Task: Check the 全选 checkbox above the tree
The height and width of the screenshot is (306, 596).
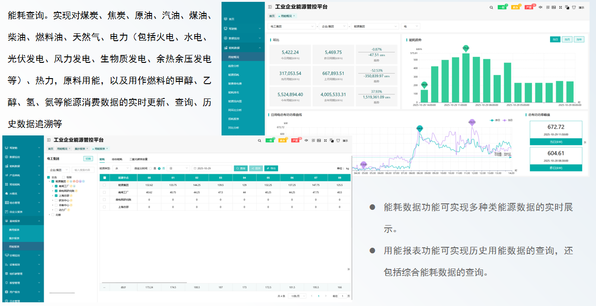Action: (49, 177)
